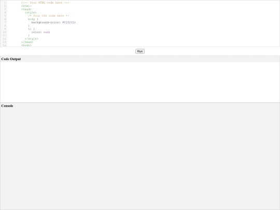The width and height of the screenshot is (280, 210).
Task: Click the Code Output heading
Action: pos(11,59)
